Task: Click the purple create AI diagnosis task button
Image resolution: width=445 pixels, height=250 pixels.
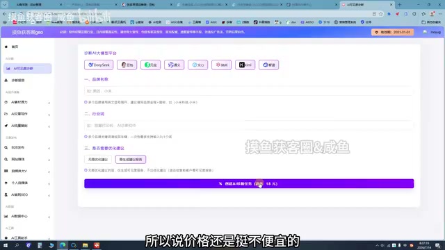Action: coord(249,183)
